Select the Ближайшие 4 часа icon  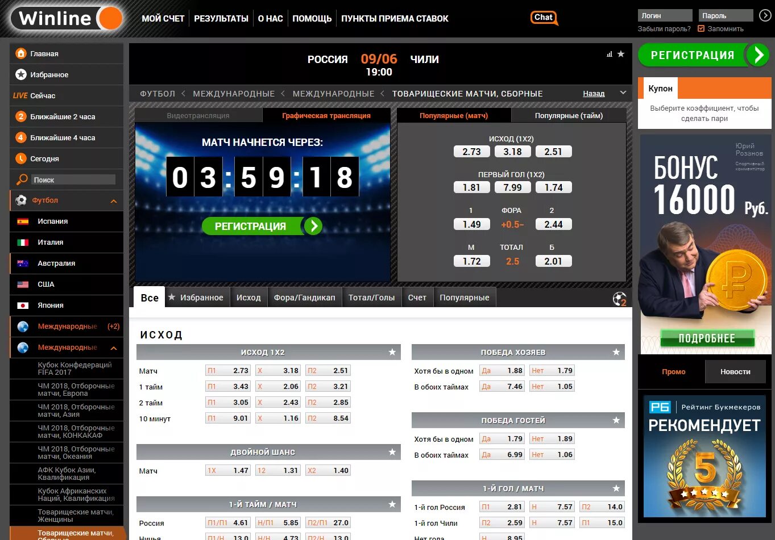pos(21,137)
